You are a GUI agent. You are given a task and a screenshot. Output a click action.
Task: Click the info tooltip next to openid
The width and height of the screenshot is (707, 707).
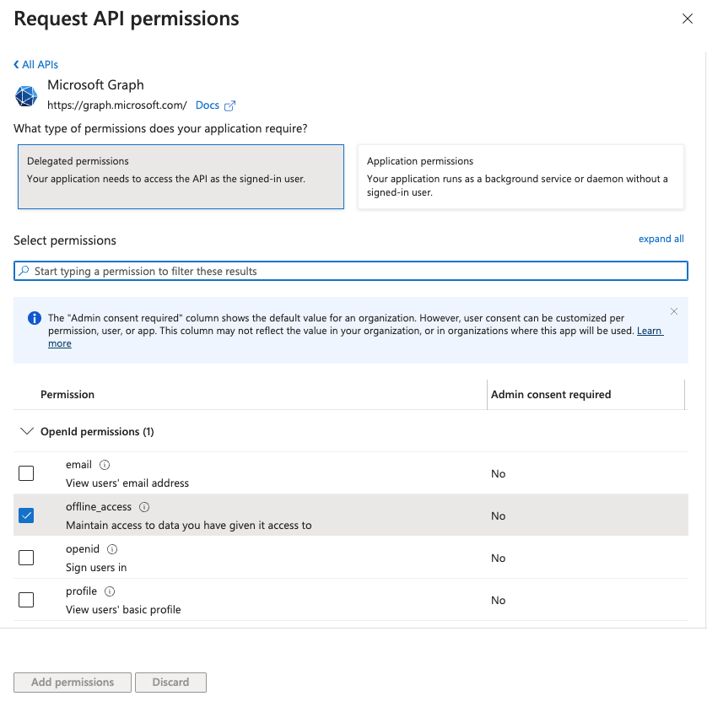(x=111, y=548)
